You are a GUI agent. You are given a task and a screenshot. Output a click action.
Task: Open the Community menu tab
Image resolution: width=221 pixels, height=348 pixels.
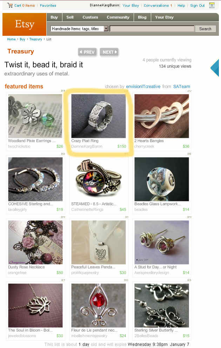click(118, 17)
